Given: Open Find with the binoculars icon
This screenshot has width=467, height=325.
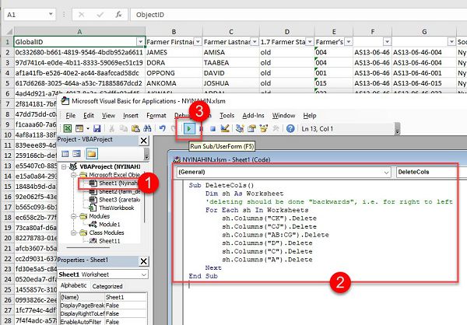Looking at the screenshot, I should 147,128.
